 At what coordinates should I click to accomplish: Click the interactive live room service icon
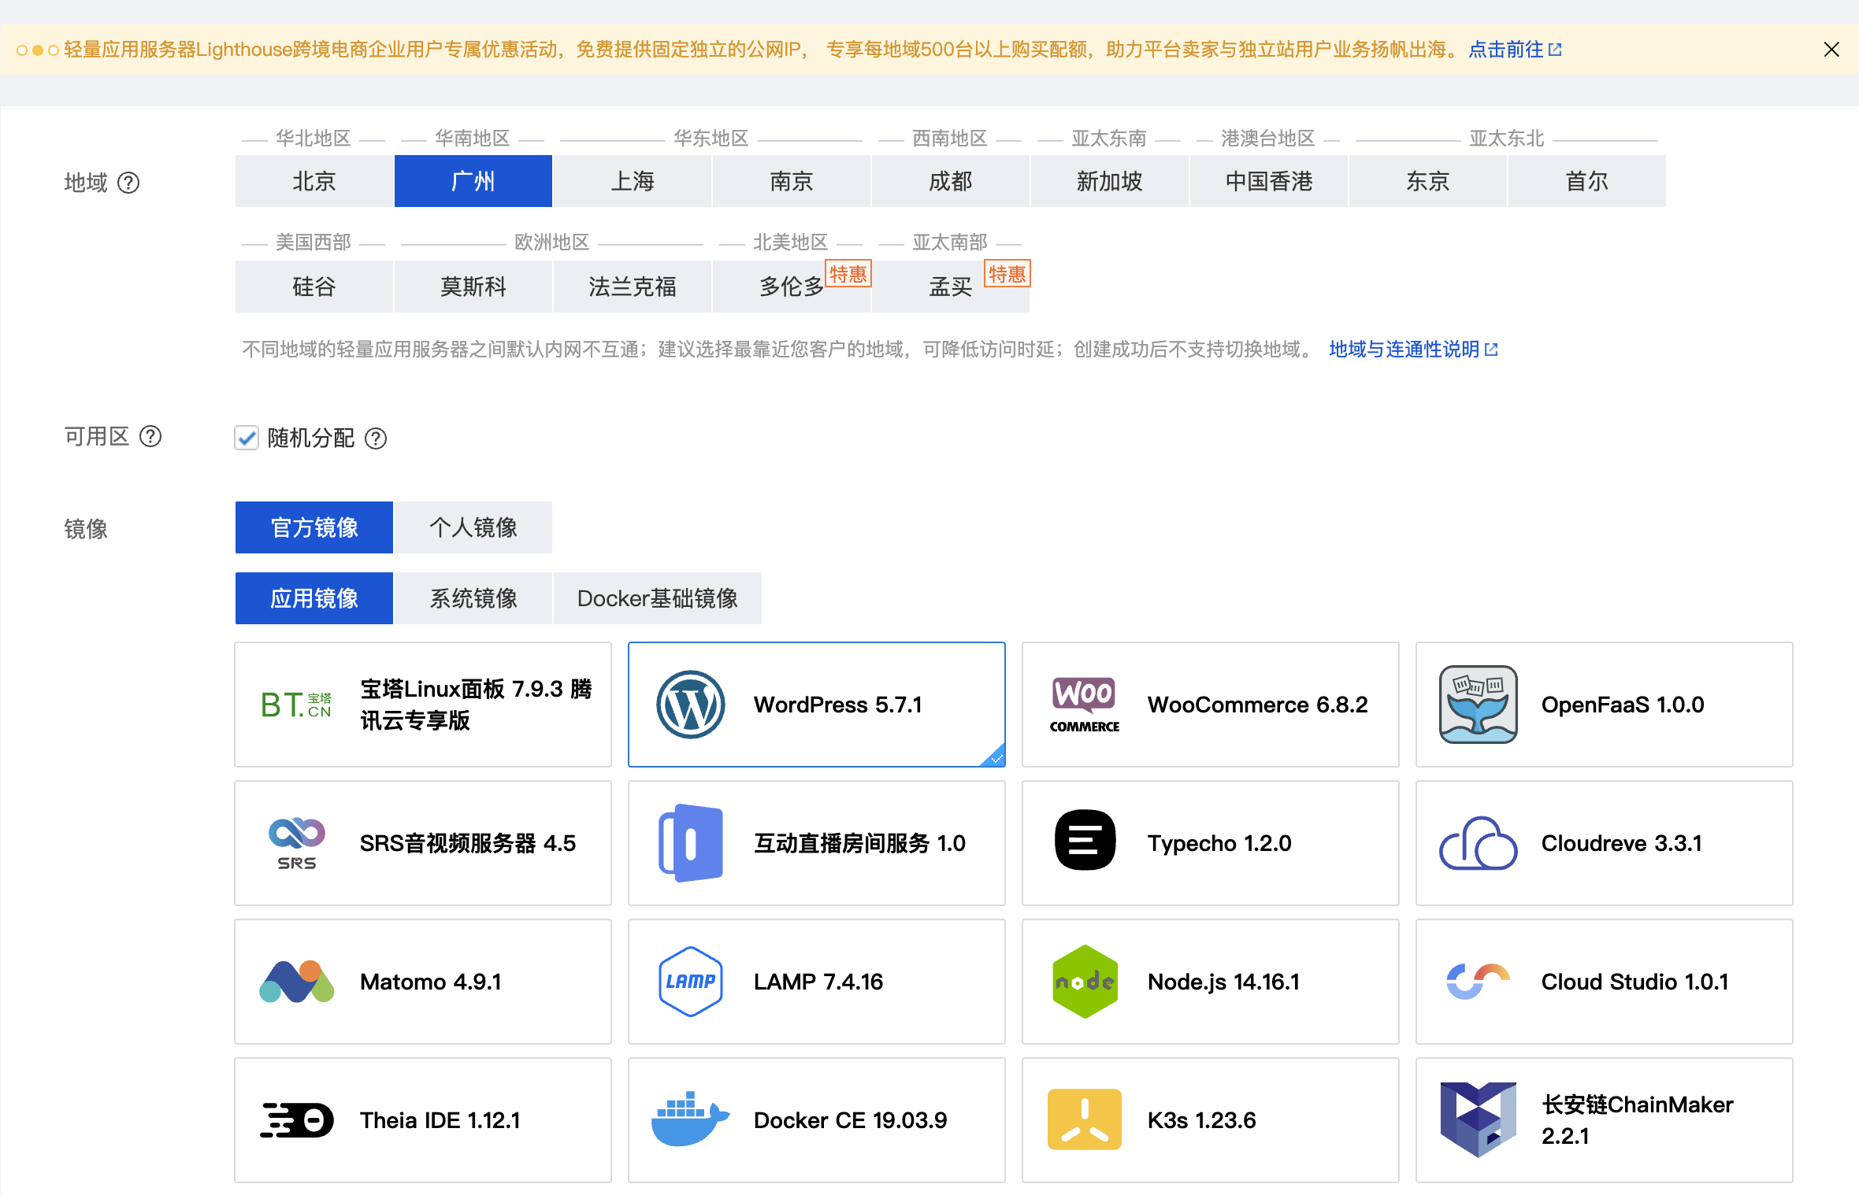pos(691,843)
